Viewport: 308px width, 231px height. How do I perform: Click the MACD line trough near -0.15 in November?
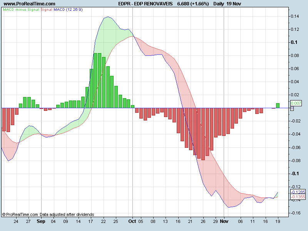pyautogui.click(x=228, y=207)
